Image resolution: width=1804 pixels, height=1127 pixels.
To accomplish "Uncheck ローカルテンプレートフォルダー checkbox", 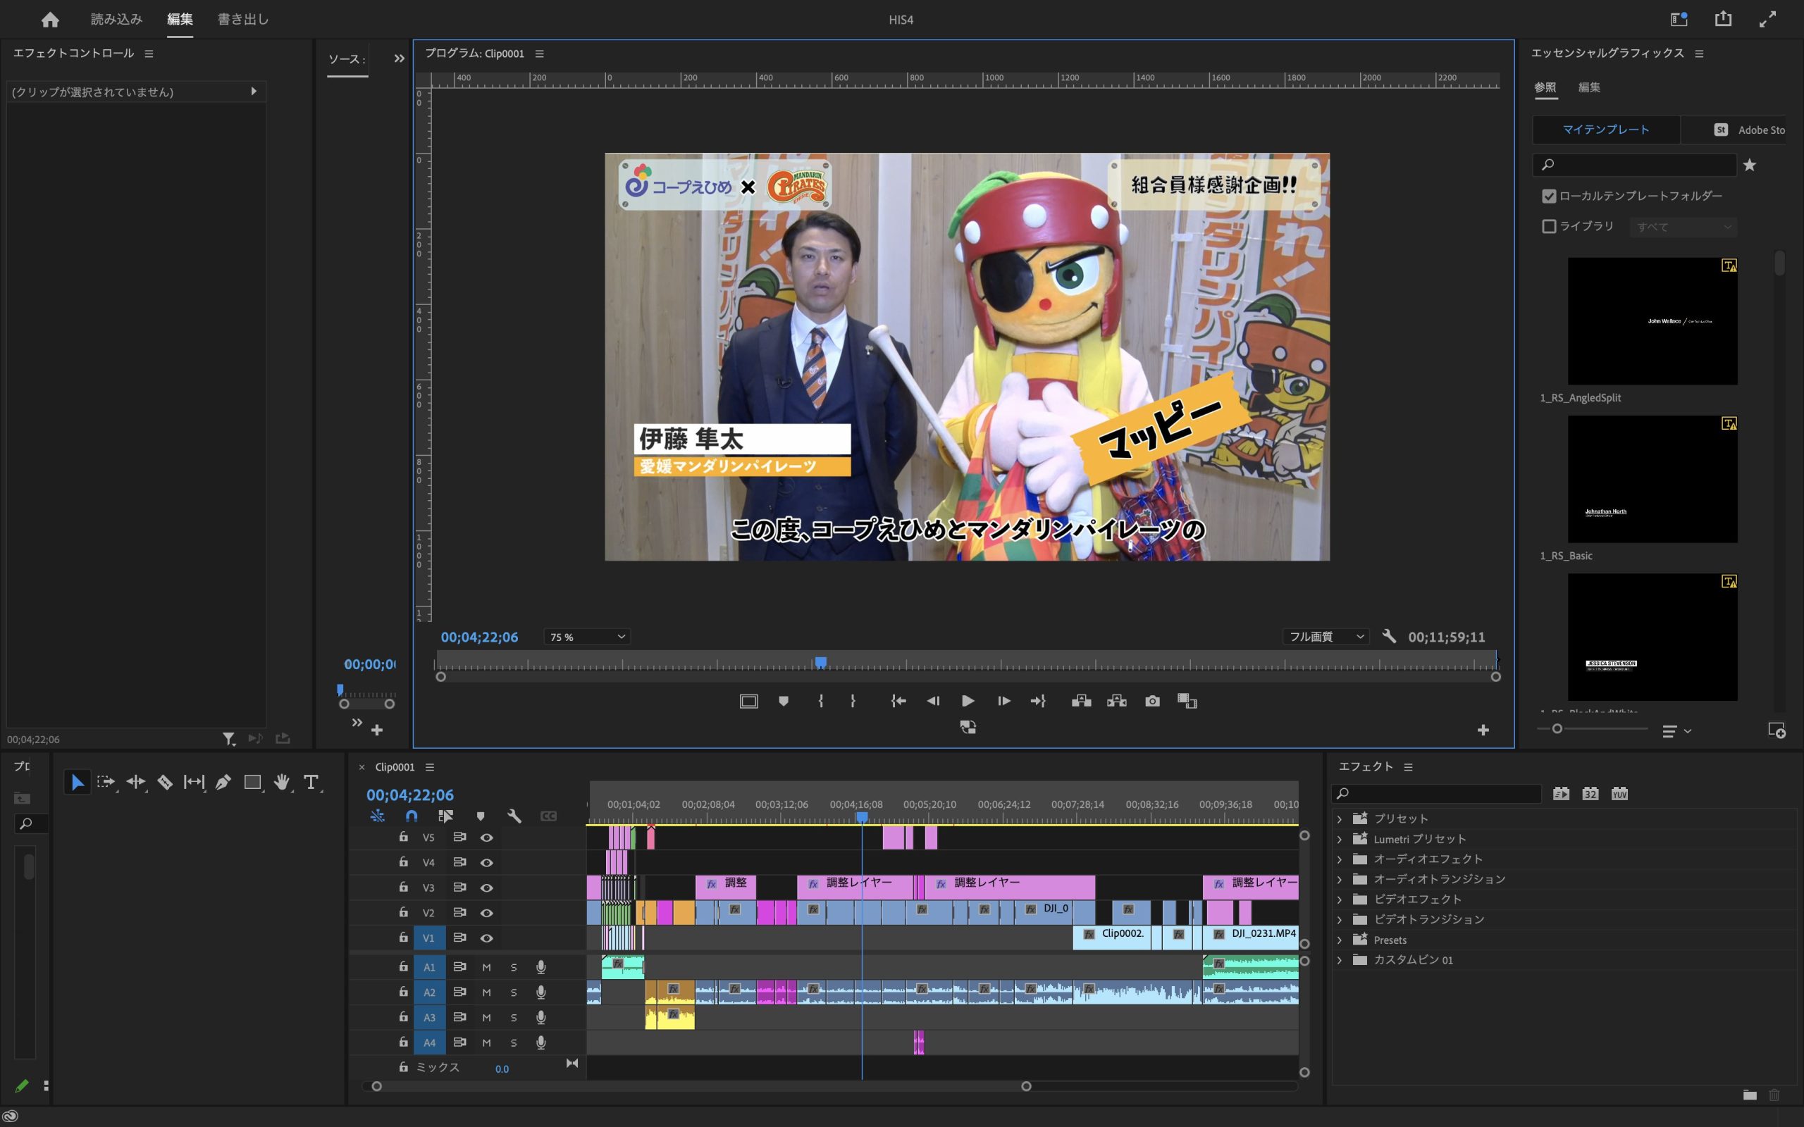I will (x=1549, y=196).
